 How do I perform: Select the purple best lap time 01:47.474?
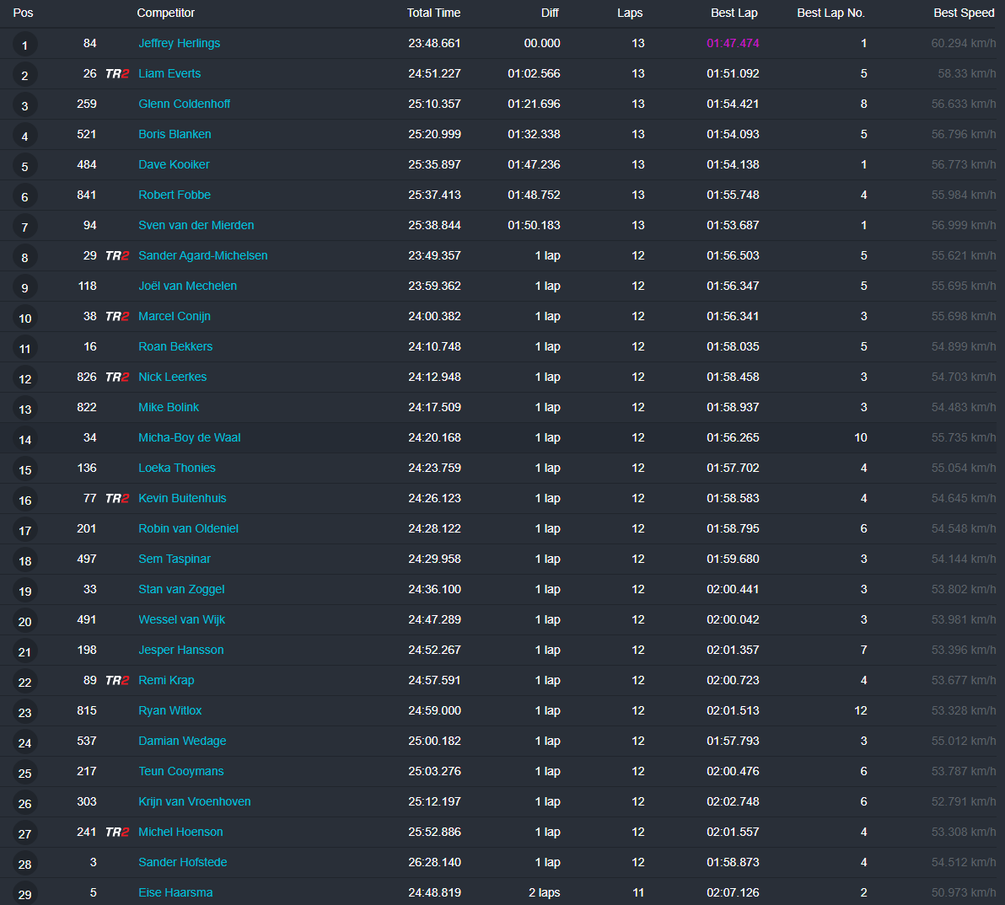tap(734, 43)
